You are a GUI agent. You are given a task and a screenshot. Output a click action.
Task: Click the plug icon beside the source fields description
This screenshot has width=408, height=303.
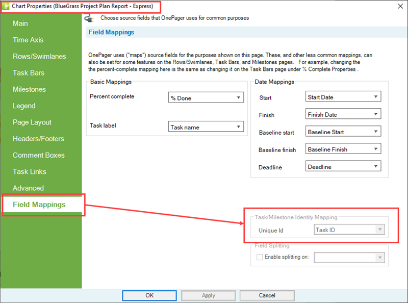click(x=89, y=18)
